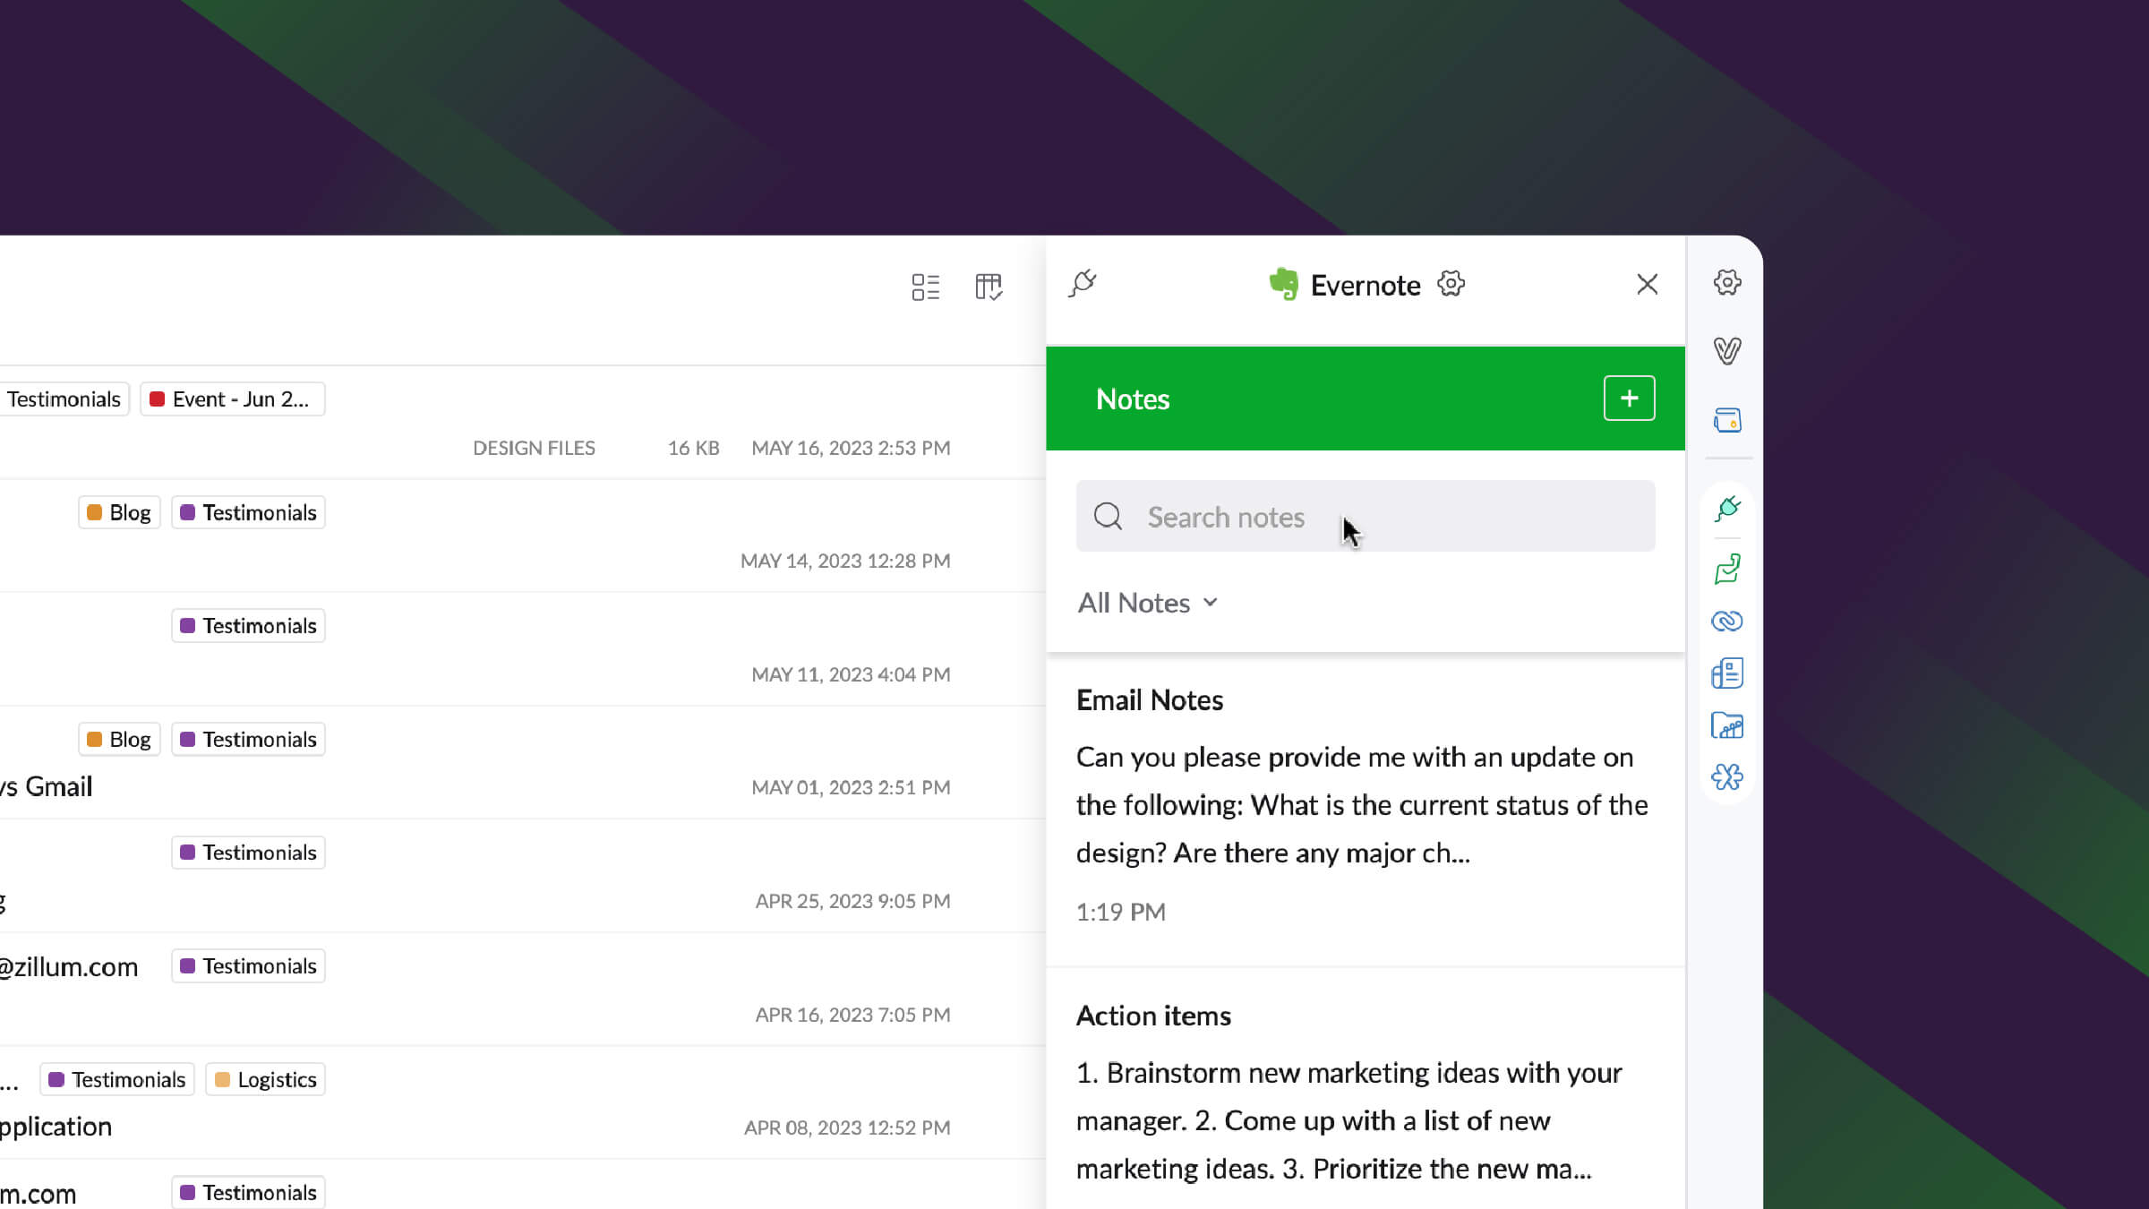Click DESIGN FILES folder label
This screenshot has height=1209, width=2149.
tap(534, 448)
